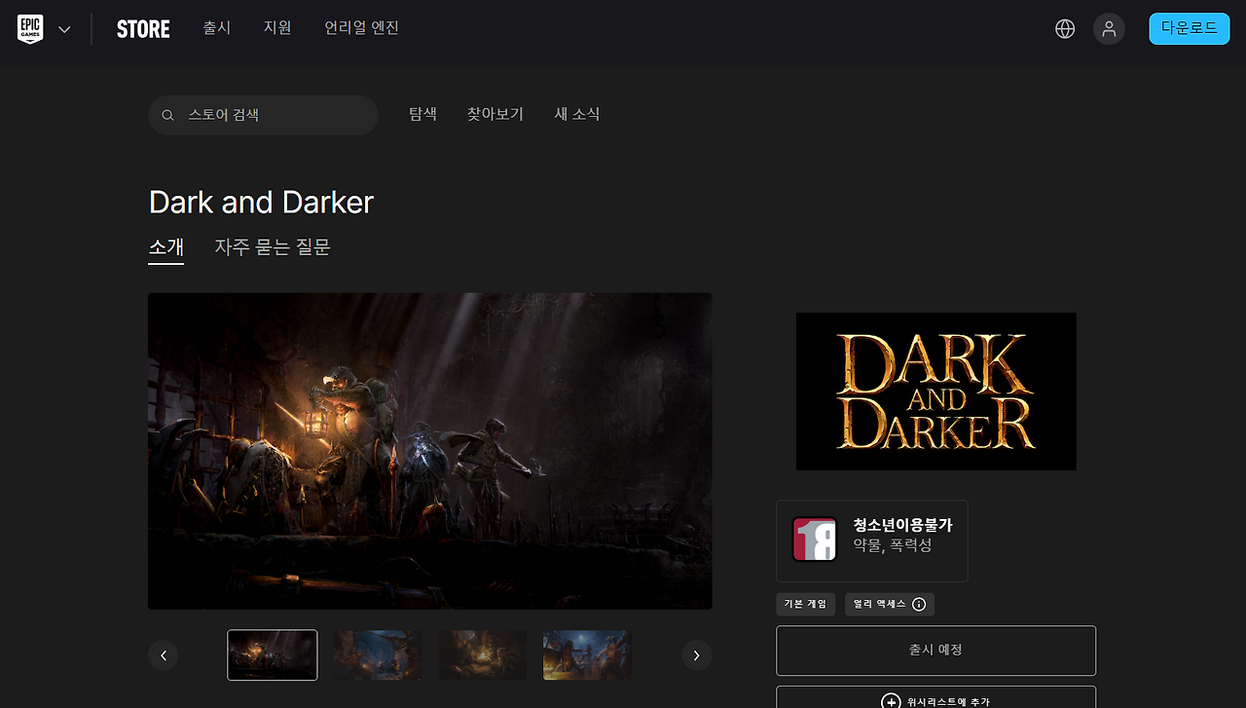Open the 언리얼 엔진 menu link
Viewport: 1246px width, 708px height.
[362, 28]
